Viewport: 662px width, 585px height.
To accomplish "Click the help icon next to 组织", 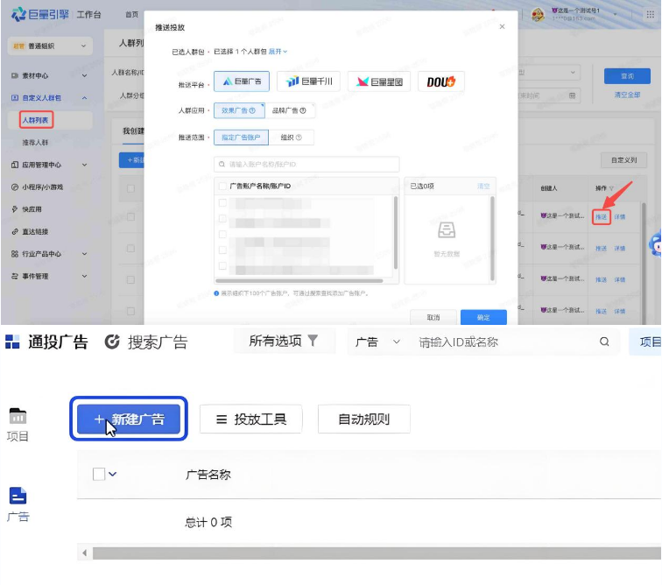I will 299,137.
